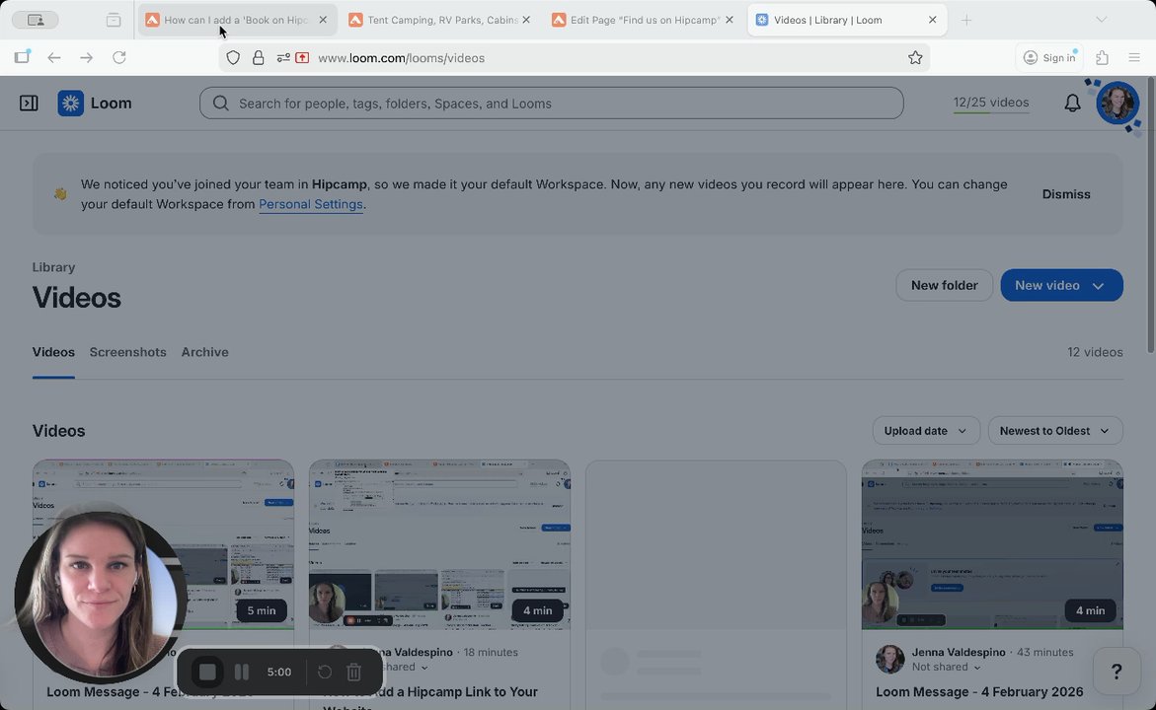This screenshot has width=1156, height=710.
Task: Stop the Loom recording
Action: pyautogui.click(x=207, y=672)
